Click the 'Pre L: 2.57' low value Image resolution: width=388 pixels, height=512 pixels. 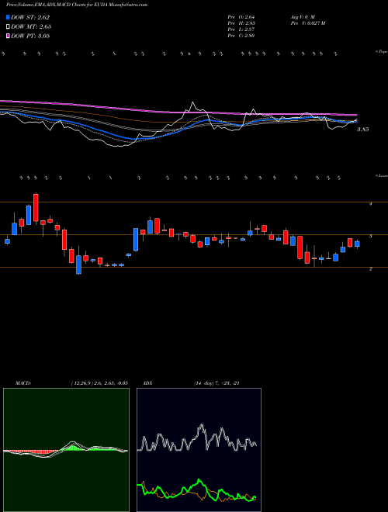(x=241, y=29)
